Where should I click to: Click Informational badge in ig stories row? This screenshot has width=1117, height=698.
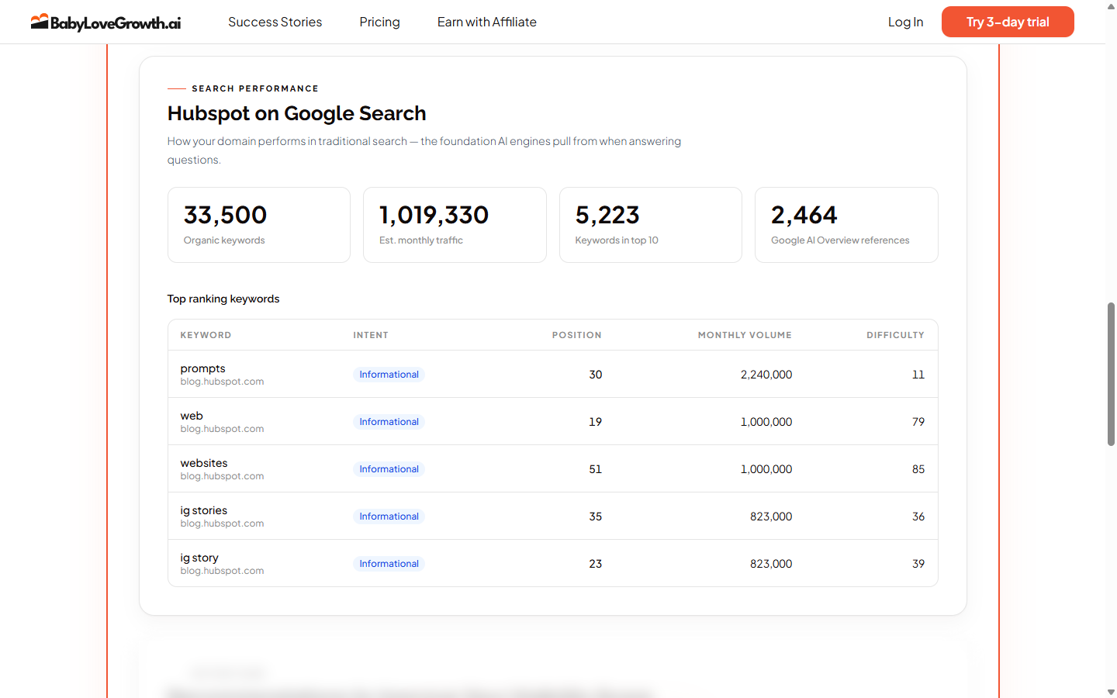pyautogui.click(x=389, y=517)
